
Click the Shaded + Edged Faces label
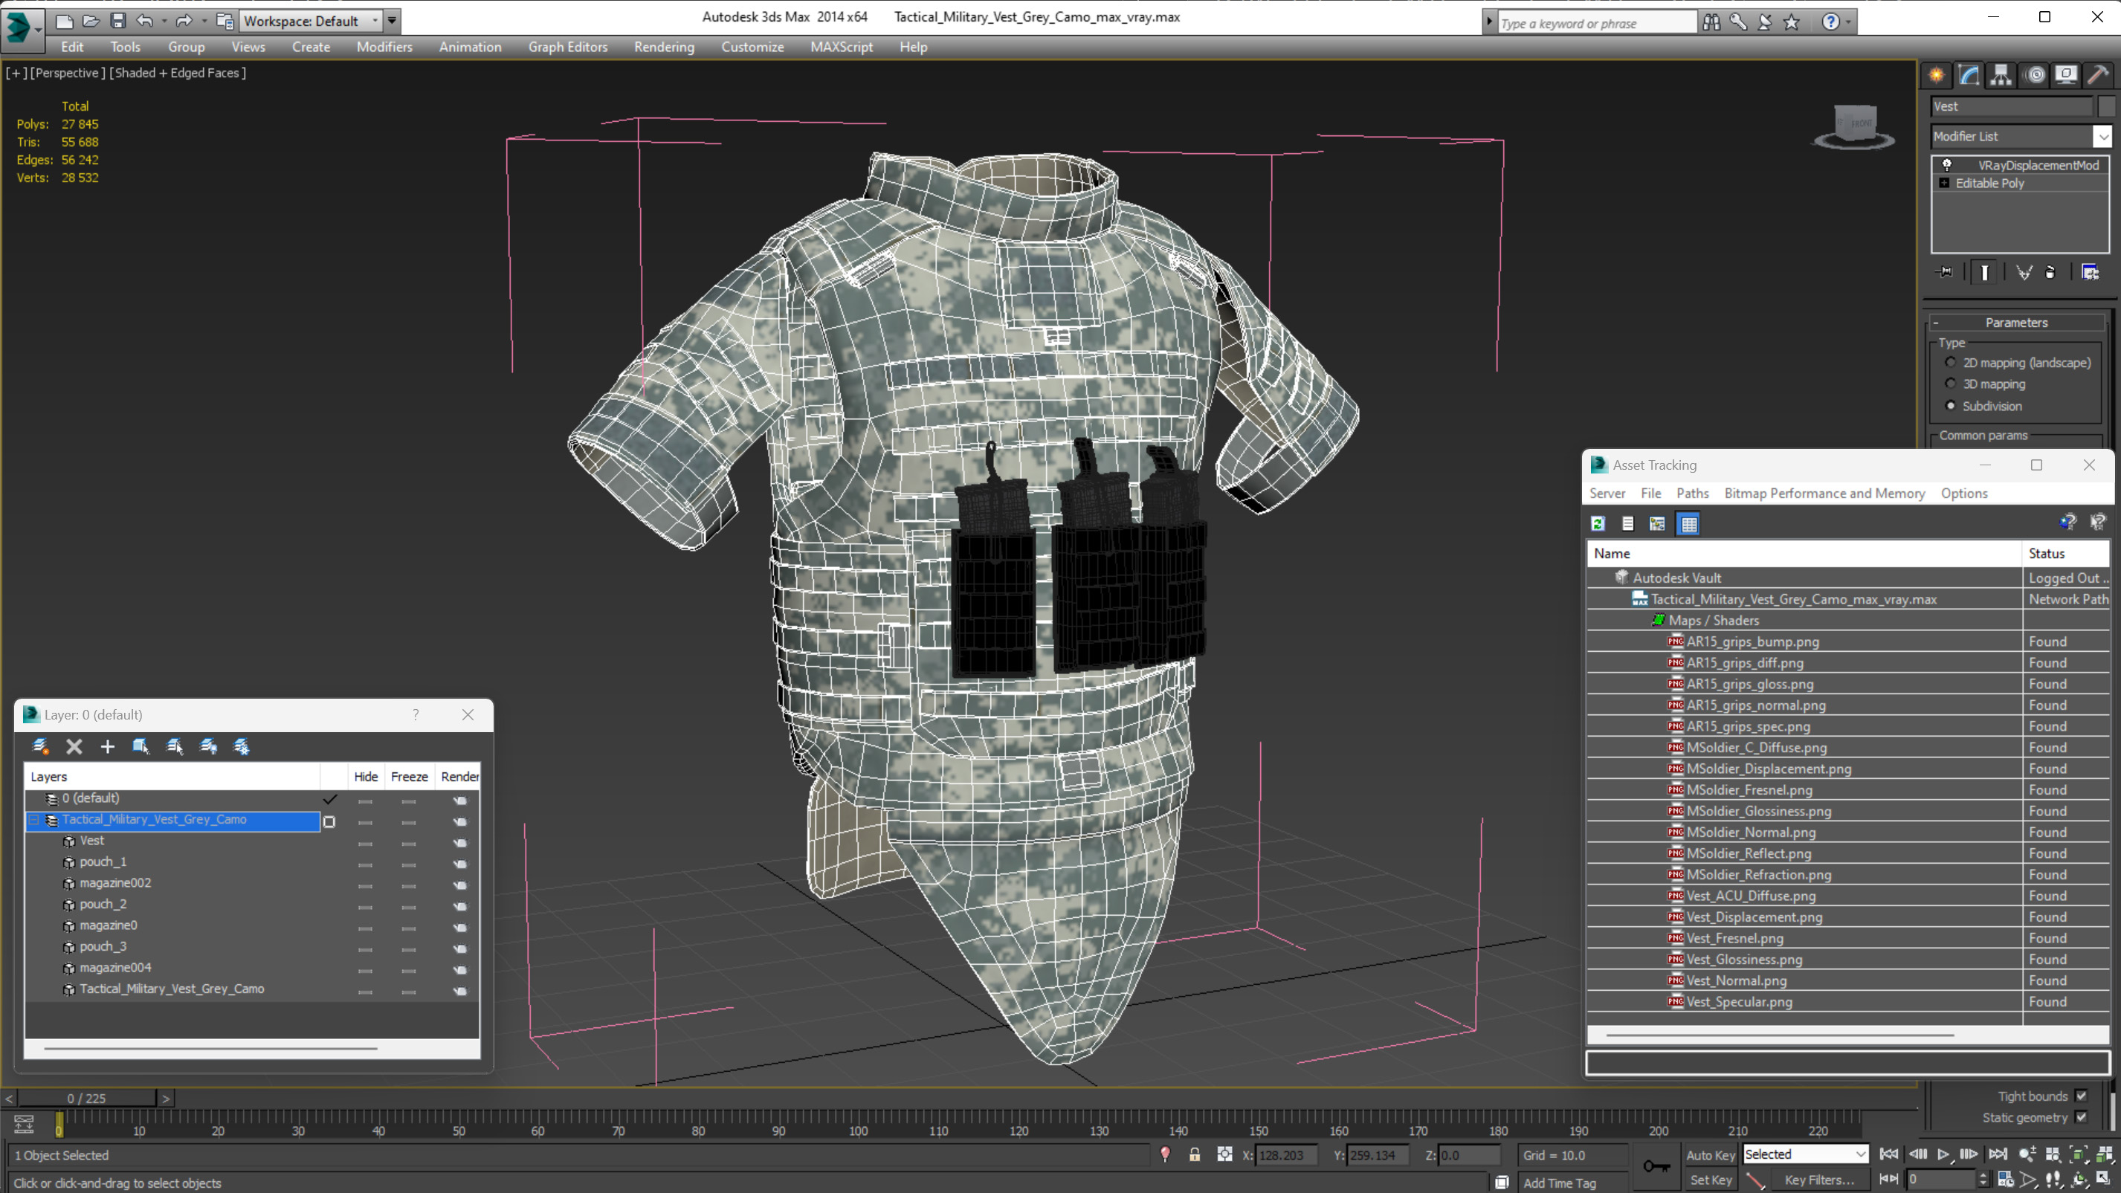pos(177,72)
